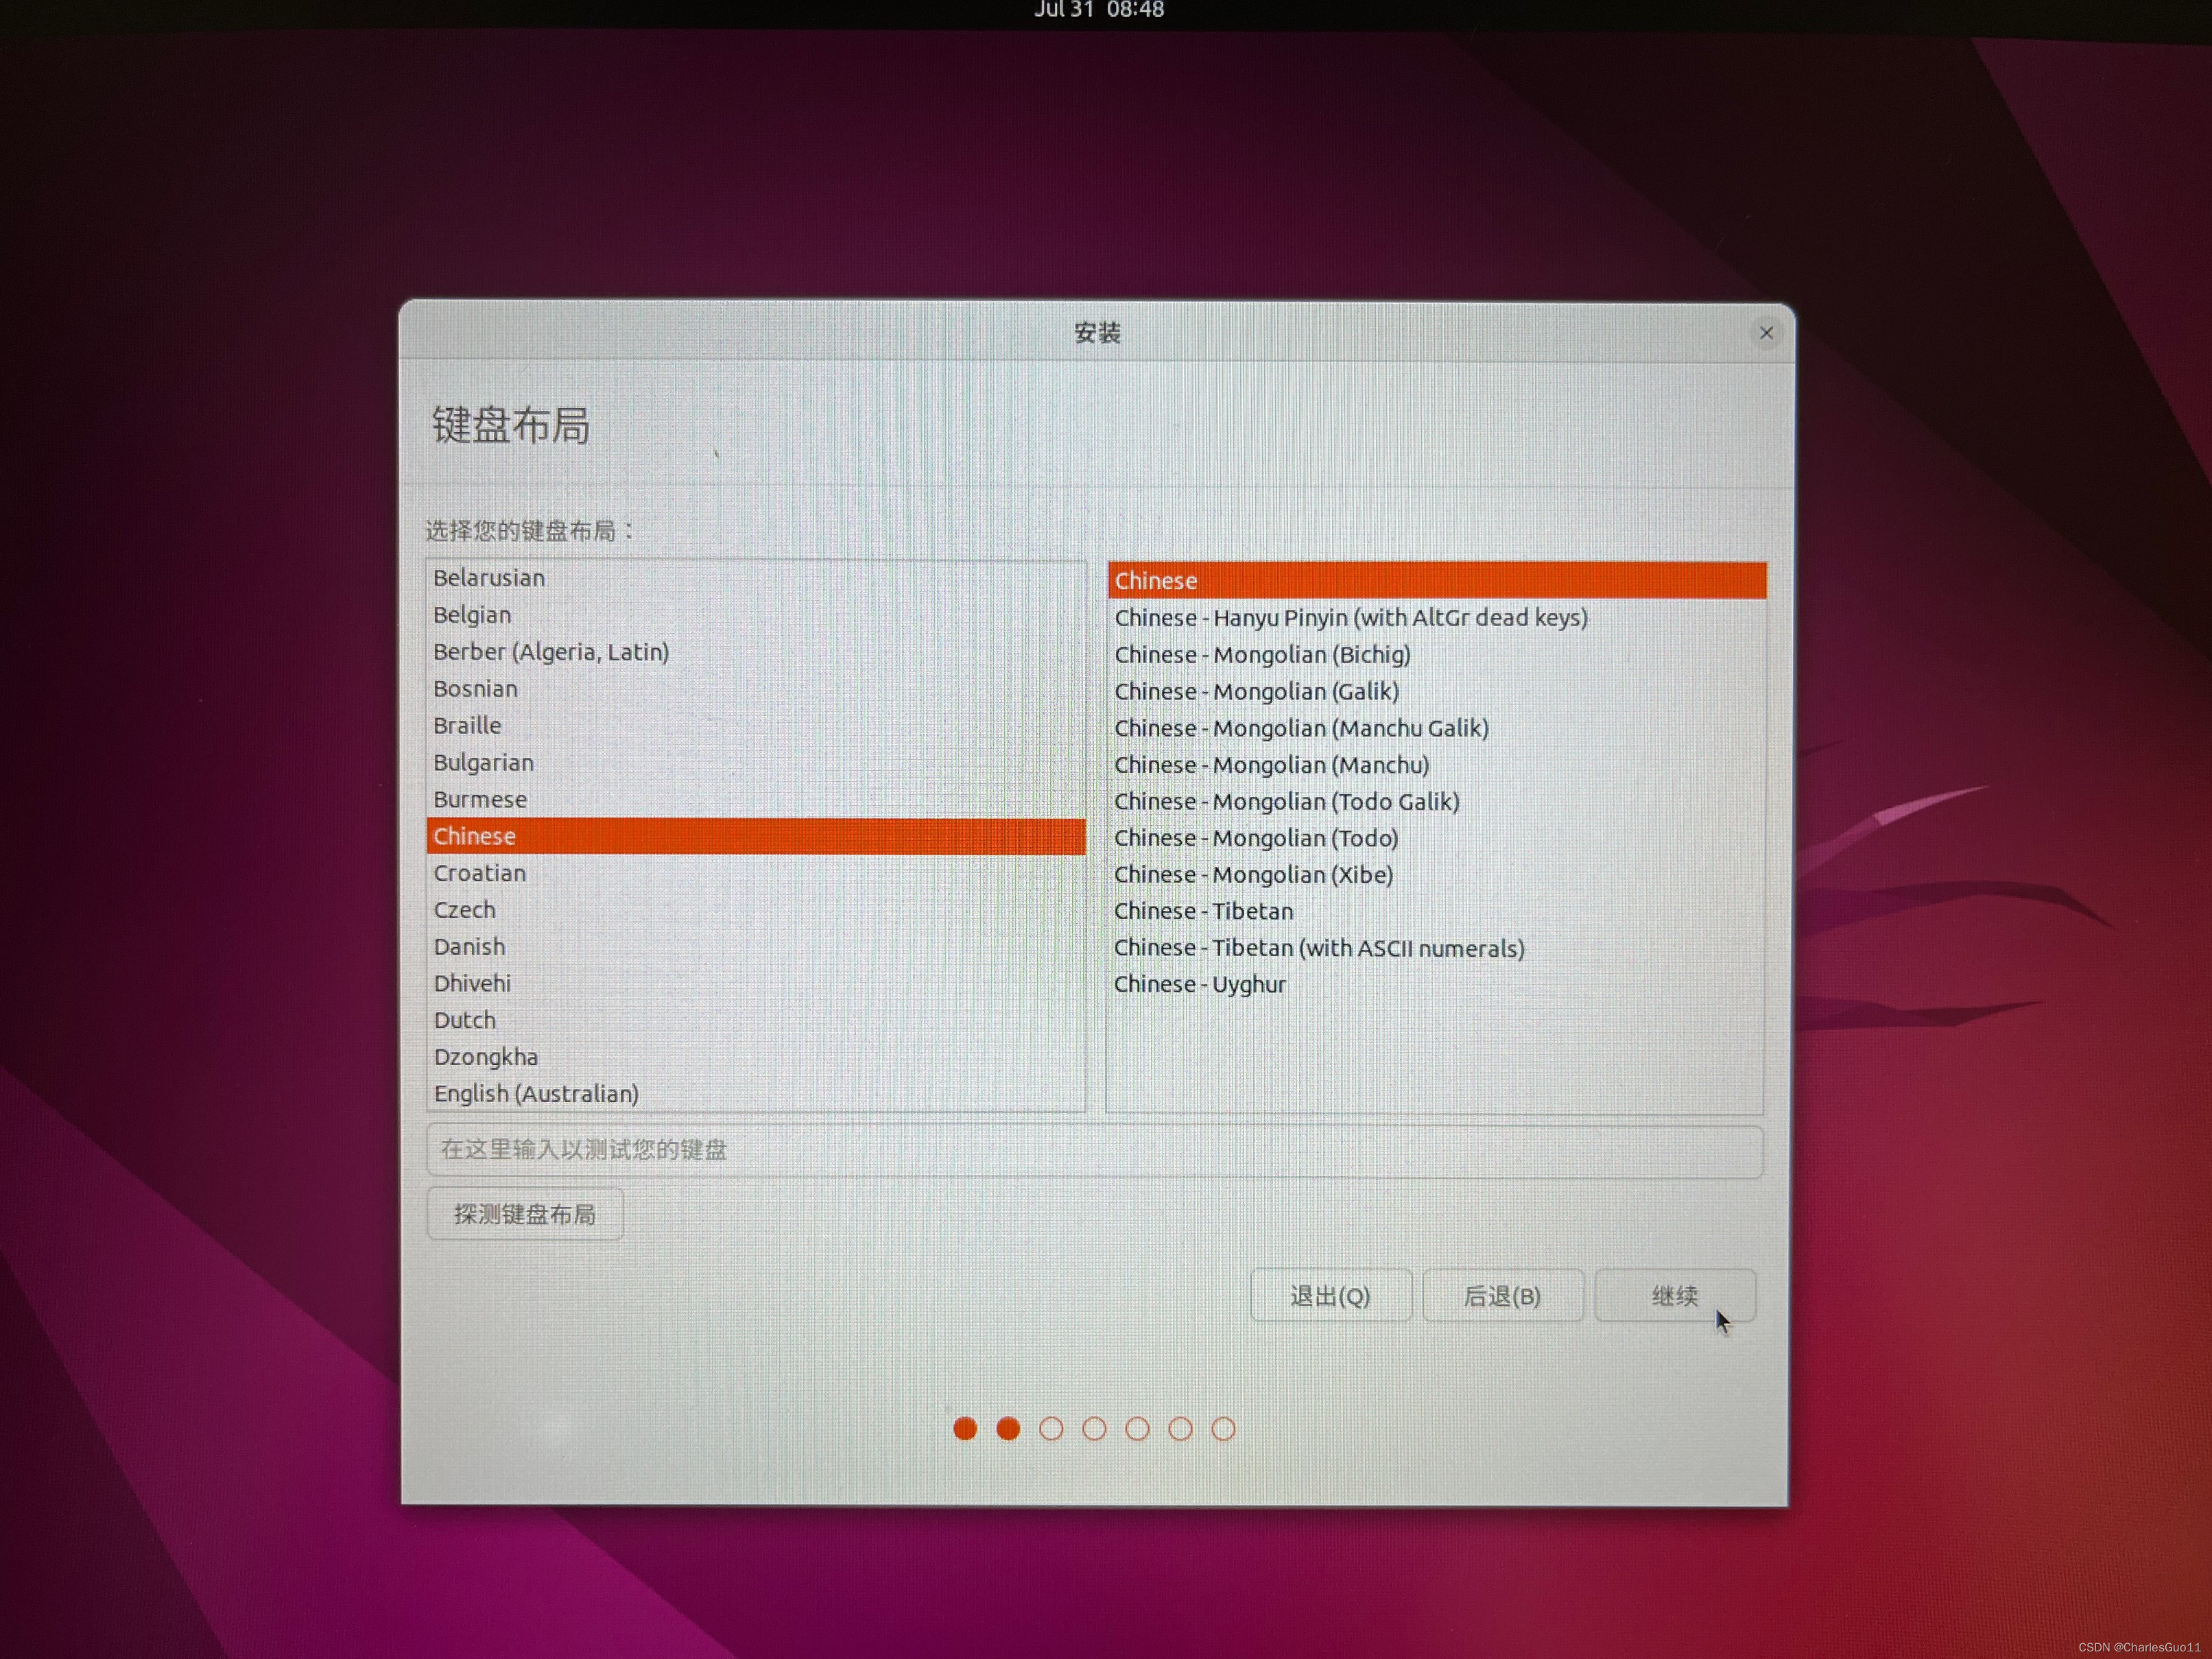The image size is (2212, 1659).
Task: Choose the Chinese - Uyghur variant
Action: tap(1200, 985)
